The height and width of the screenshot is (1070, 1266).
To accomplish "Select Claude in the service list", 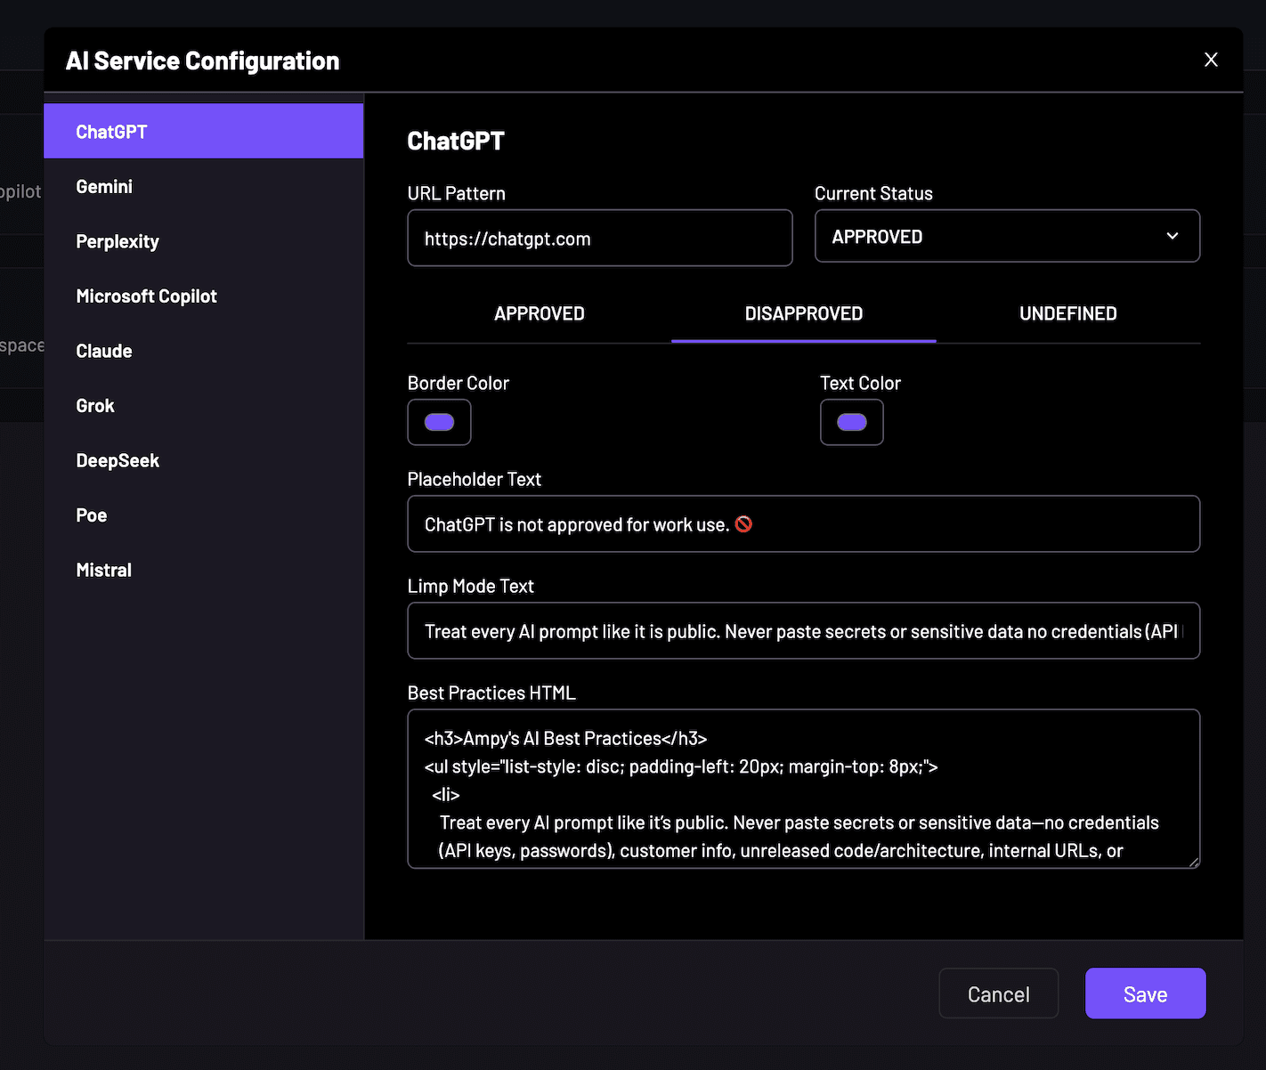I will [204, 351].
